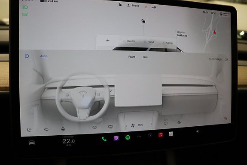
Task: Open the all-apps three-dot launcher
Action: click(x=139, y=137)
